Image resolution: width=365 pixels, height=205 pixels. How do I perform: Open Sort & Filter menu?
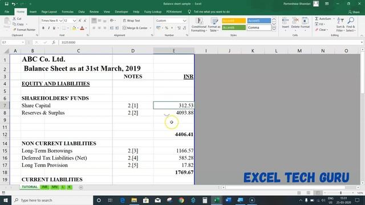point(340,24)
